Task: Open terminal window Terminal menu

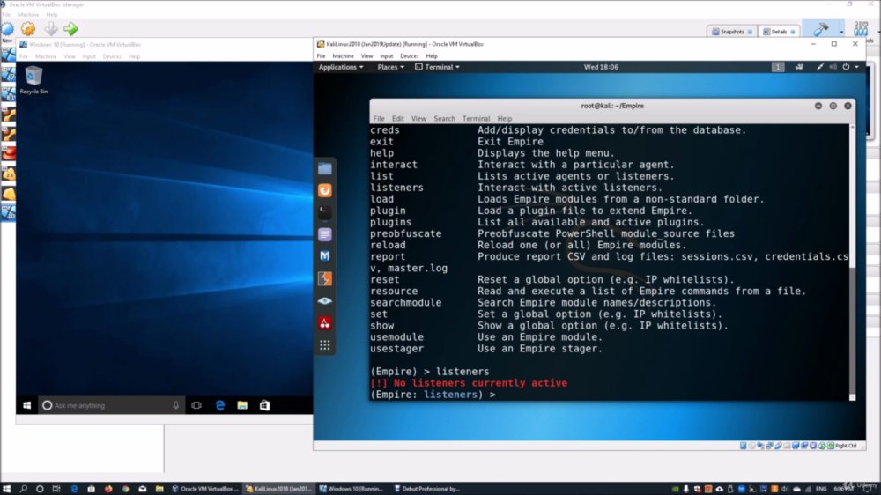Action: click(x=476, y=119)
